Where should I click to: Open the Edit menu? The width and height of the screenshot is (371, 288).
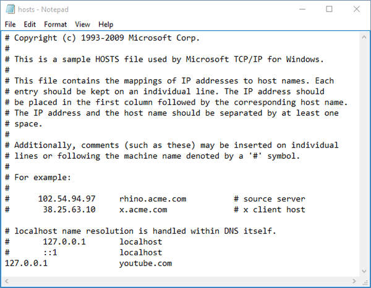(30, 25)
